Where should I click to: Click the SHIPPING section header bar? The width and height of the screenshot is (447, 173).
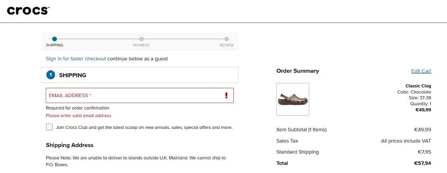[139, 75]
